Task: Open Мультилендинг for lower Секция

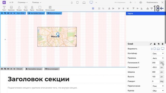Action: tap(52, 69)
